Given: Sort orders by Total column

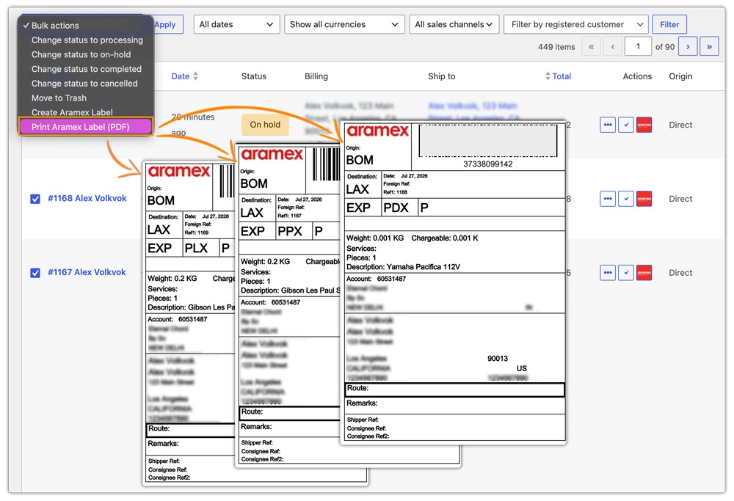Looking at the screenshot, I should (558, 76).
